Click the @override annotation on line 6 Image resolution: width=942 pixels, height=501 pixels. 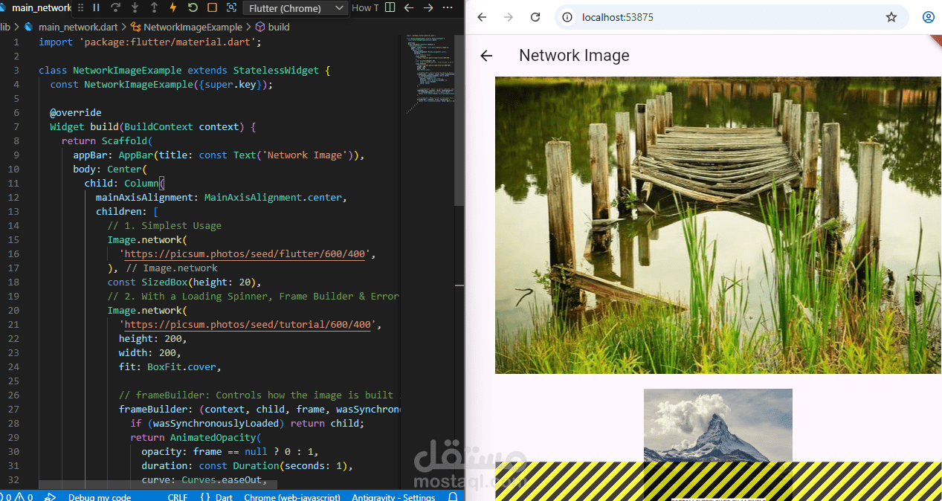76,113
